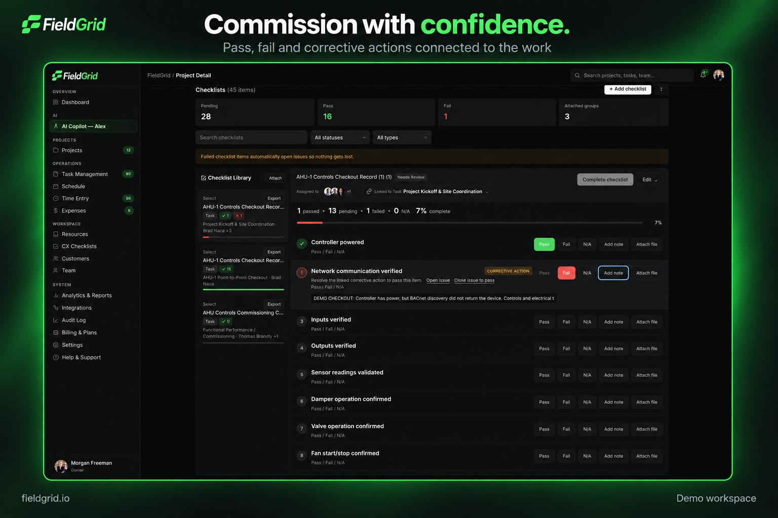778x518 pixels.
Task: Mark Outputs verified as Fail
Action: pos(566,349)
